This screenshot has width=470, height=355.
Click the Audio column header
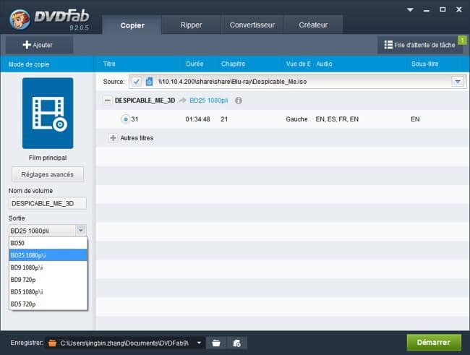[324, 64]
